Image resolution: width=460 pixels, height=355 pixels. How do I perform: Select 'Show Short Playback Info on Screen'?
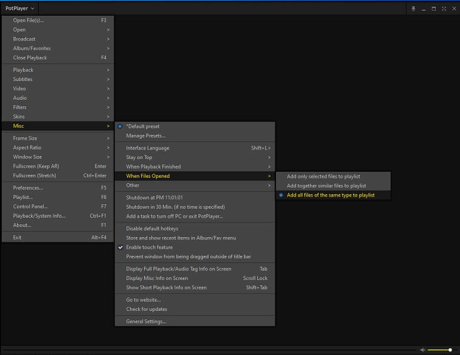click(x=195, y=288)
